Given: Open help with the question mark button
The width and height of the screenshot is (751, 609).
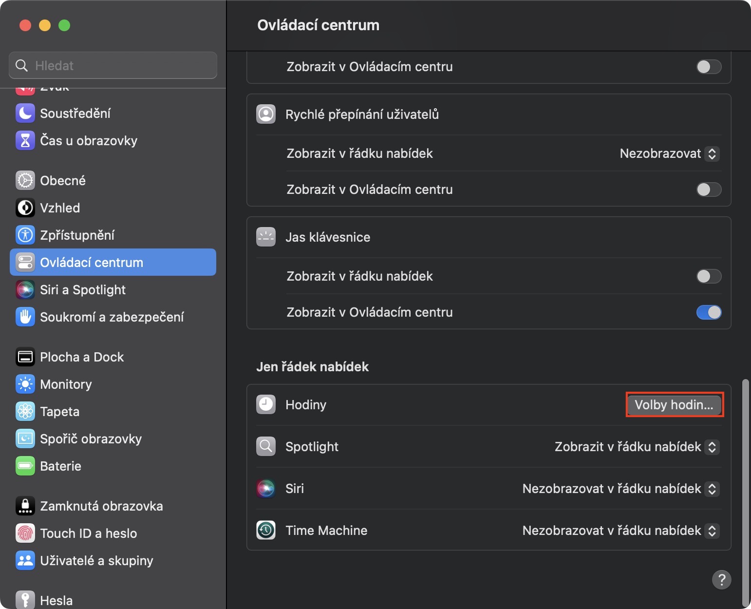Looking at the screenshot, I should pos(721,580).
